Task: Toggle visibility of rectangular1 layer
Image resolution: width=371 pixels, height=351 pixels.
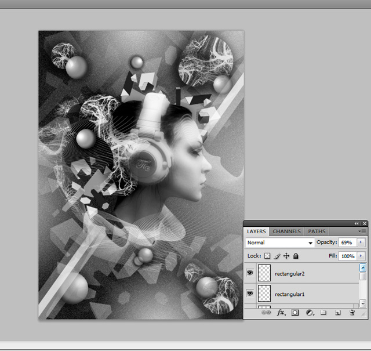Action: pyautogui.click(x=250, y=293)
